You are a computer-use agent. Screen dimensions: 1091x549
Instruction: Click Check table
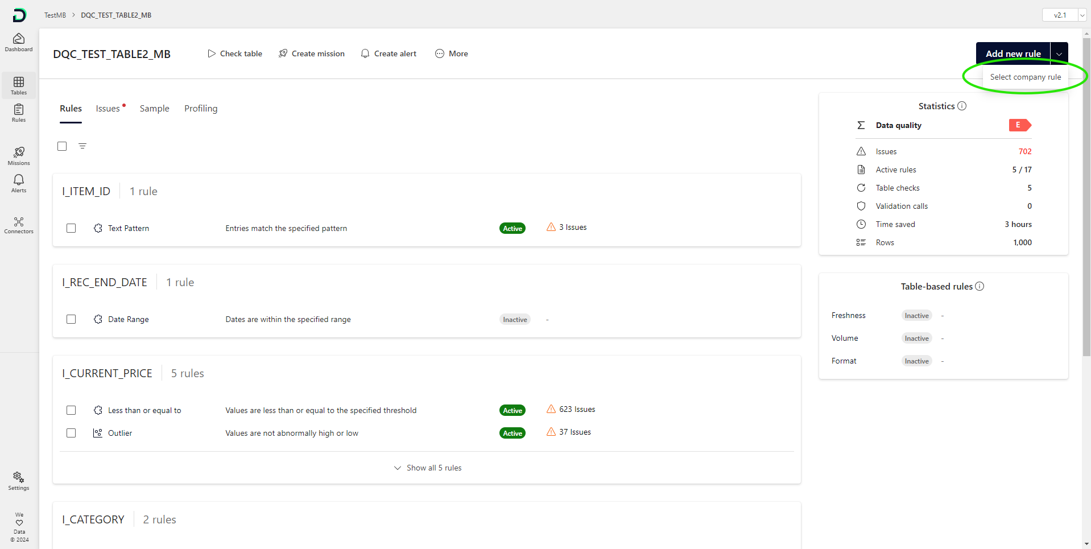click(x=235, y=53)
